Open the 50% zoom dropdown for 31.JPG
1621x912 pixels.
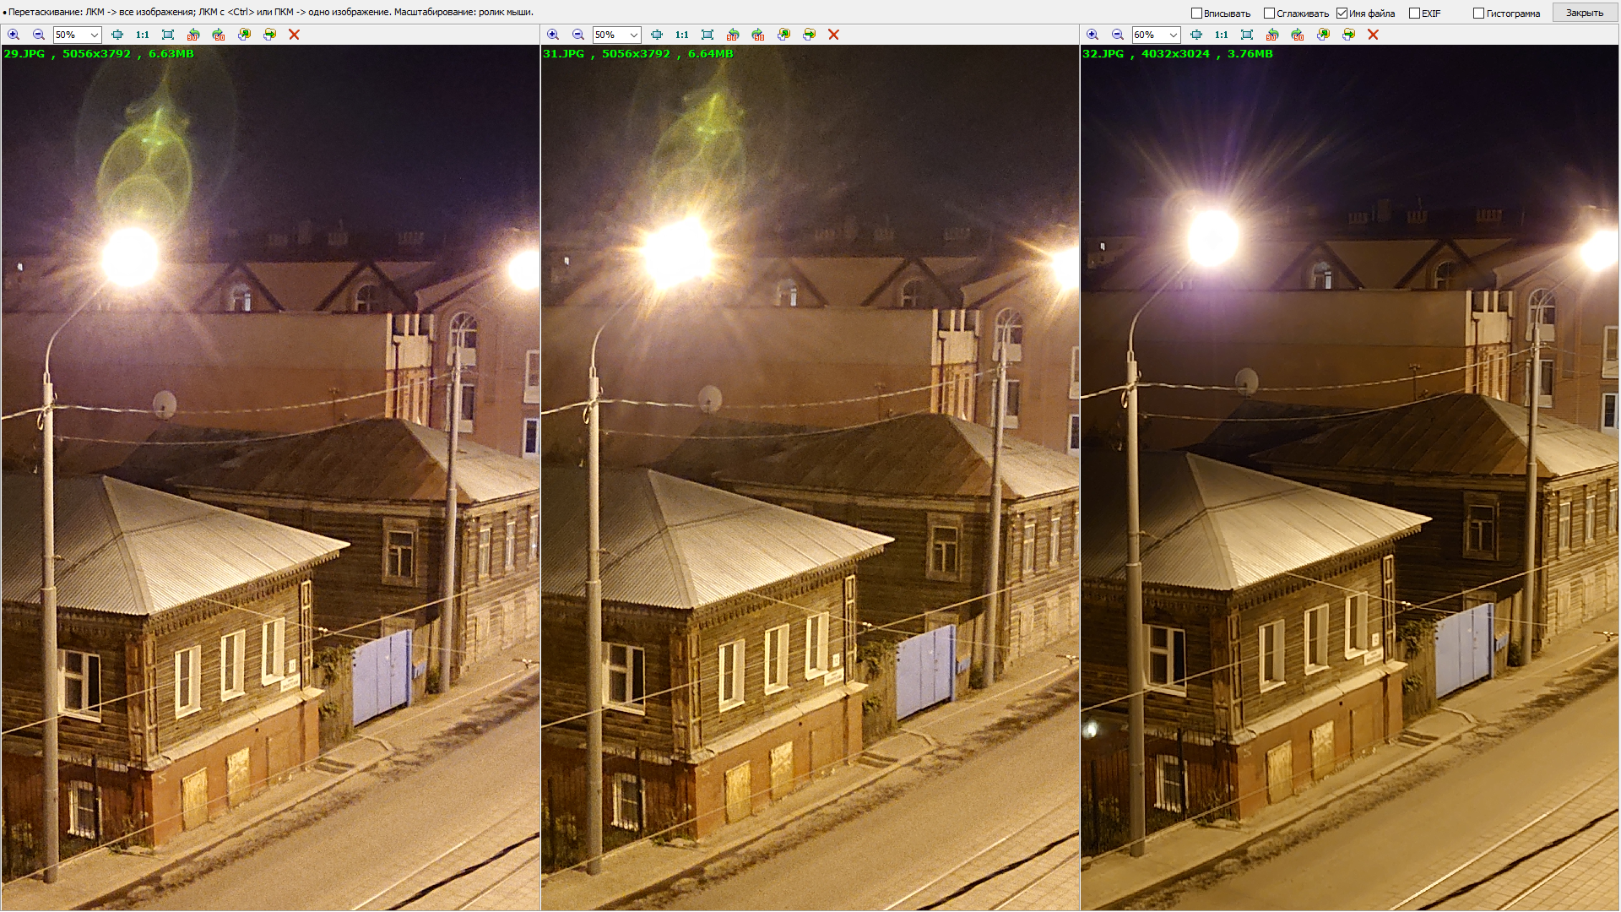tap(634, 35)
